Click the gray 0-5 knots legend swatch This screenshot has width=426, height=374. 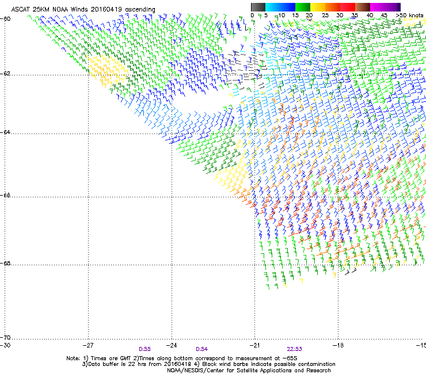pyautogui.click(x=258, y=7)
